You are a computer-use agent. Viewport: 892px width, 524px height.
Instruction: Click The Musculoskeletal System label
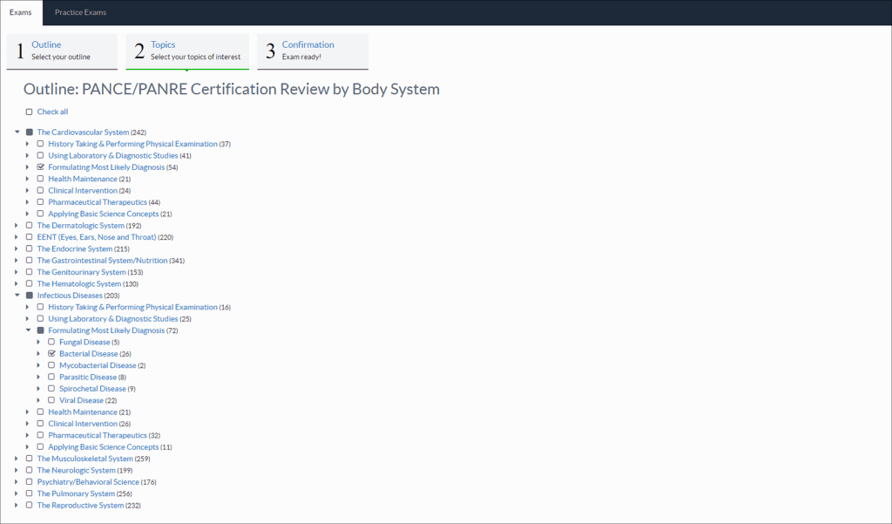[x=84, y=459]
